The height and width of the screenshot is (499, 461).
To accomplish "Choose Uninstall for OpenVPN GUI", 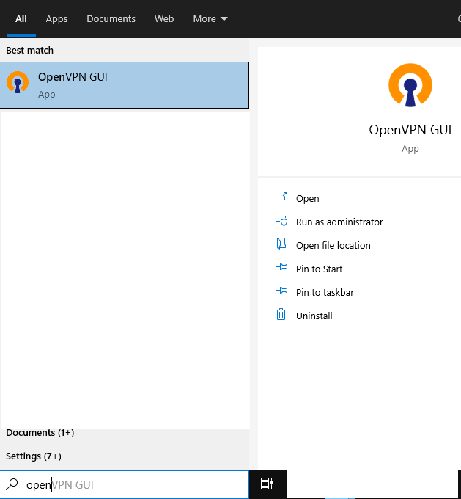I will tap(314, 316).
